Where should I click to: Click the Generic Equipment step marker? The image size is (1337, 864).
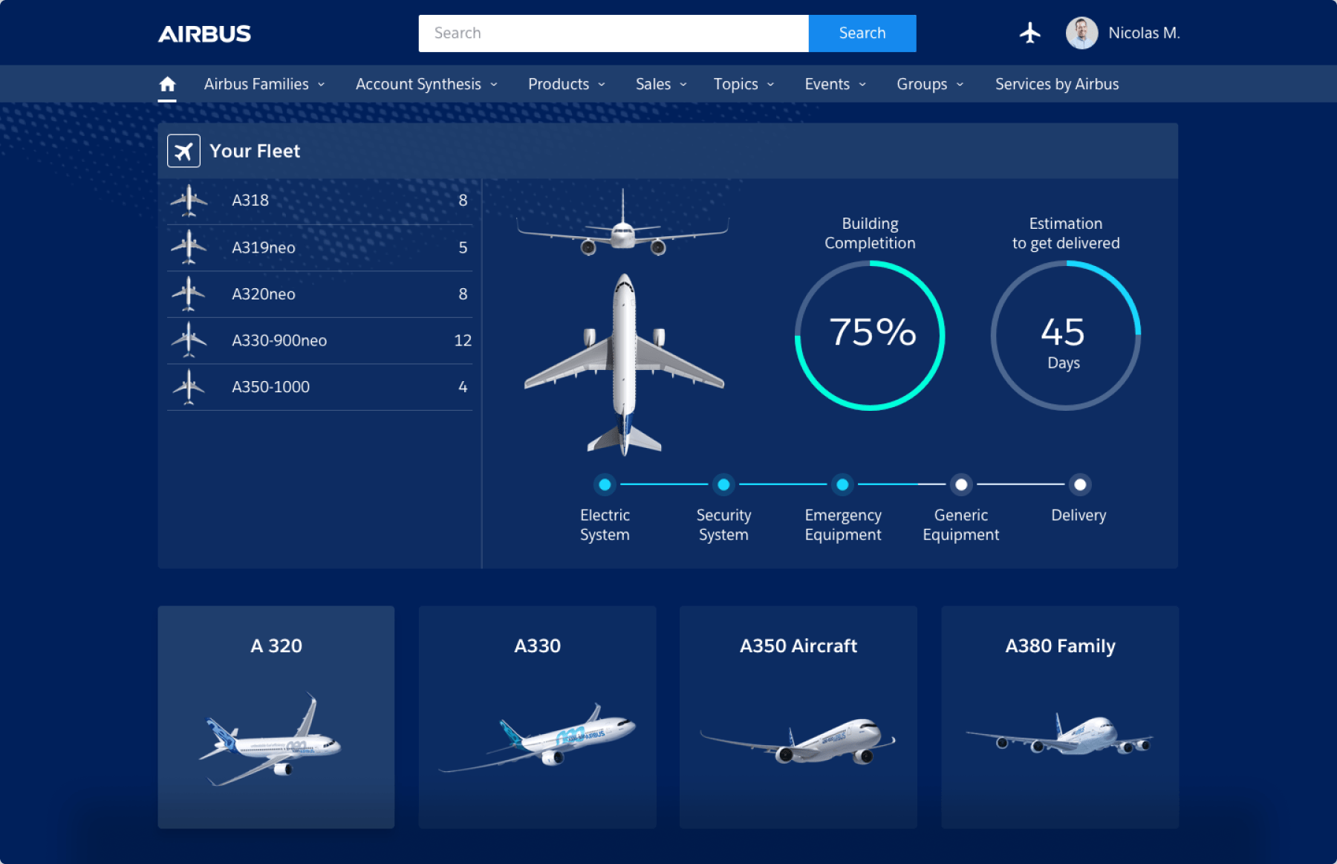pyautogui.click(x=961, y=484)
